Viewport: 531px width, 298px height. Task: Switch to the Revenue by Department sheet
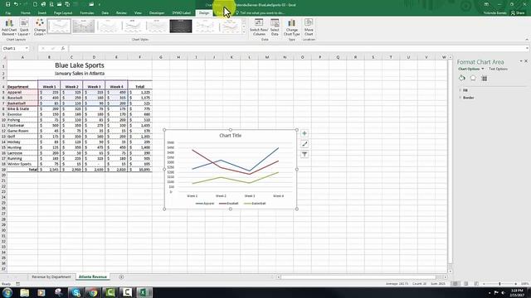51,276
